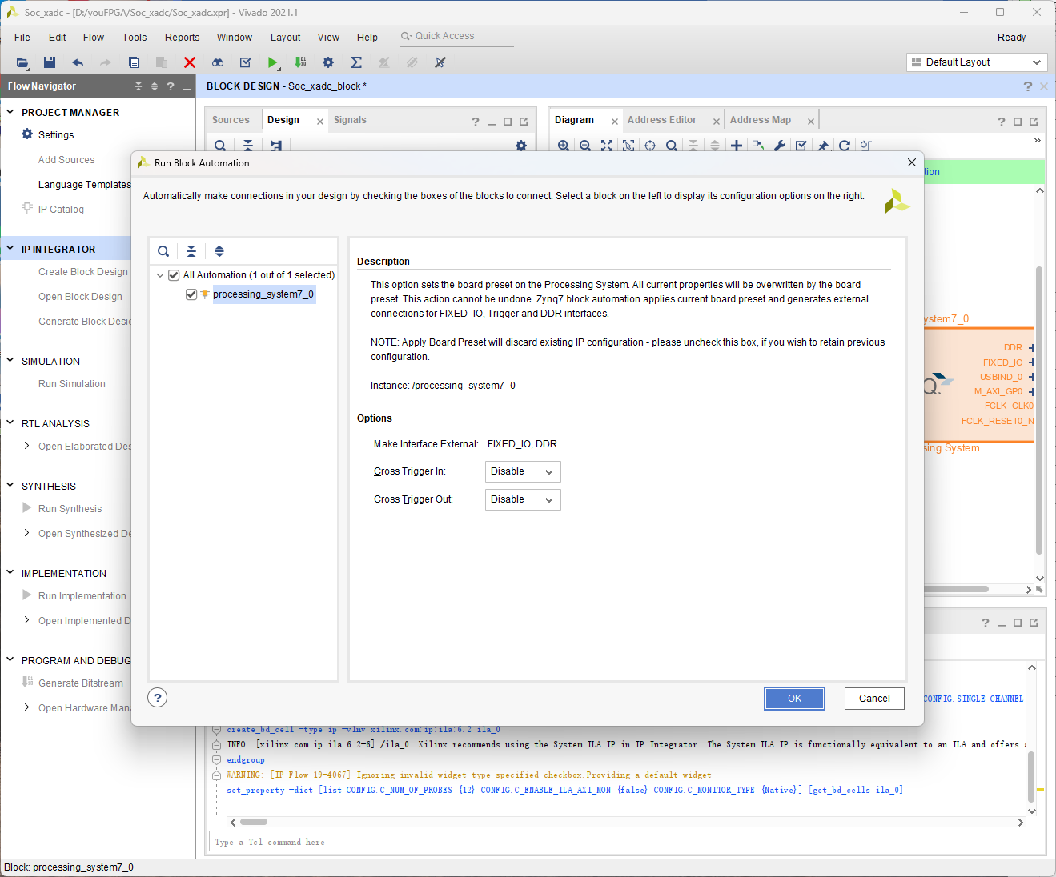Click the Tcl console horizontal scrollbar
This screenshot has height=877, width=1056.
(254, 822)
